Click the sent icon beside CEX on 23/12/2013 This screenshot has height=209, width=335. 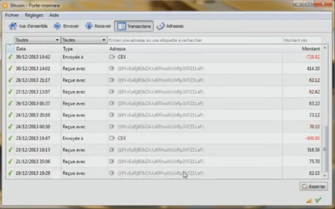[112, 138]
